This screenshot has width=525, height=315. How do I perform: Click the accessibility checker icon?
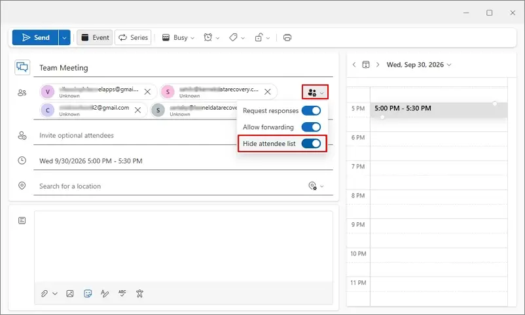139,293
